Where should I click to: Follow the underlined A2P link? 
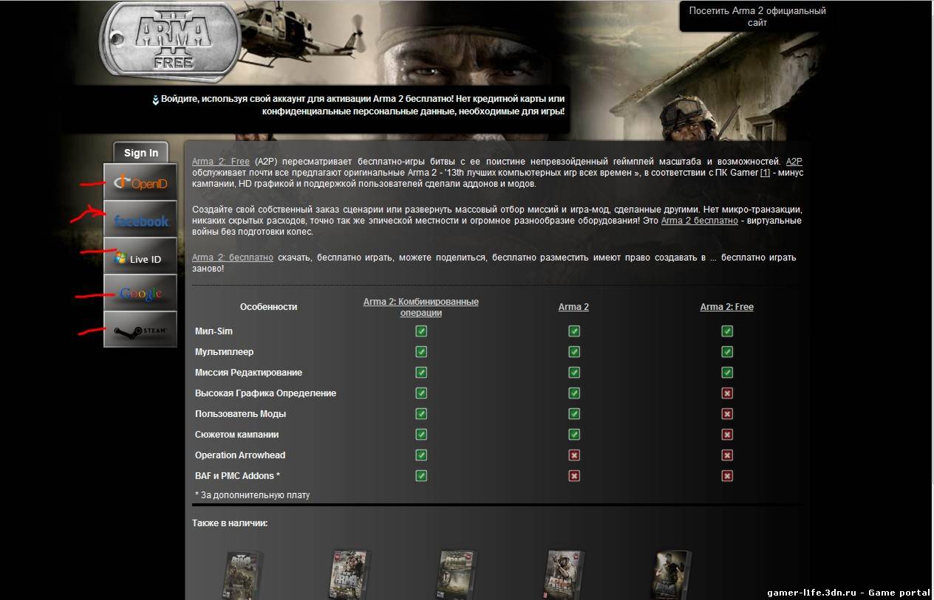click(794, 161)
